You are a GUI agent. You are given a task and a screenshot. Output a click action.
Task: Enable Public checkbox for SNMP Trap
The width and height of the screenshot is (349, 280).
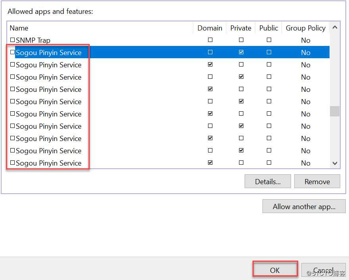coord(269,40)
